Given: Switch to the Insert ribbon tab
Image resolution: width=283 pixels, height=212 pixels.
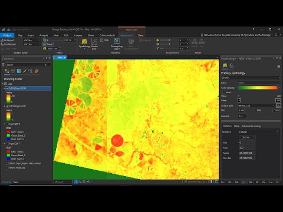Looking at the screenshot, I should click(31, 35).
